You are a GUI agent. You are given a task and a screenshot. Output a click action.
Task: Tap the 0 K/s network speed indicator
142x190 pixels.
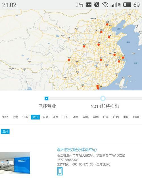coord(80,5)
